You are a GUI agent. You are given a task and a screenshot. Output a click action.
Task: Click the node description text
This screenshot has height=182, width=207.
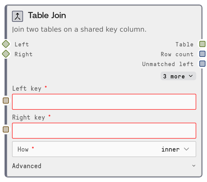79,30
